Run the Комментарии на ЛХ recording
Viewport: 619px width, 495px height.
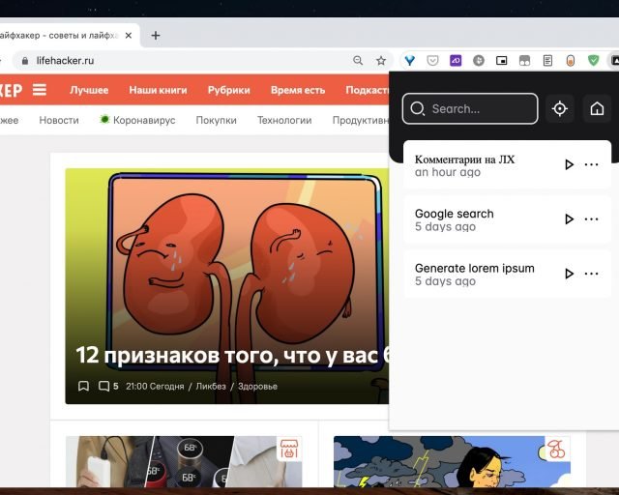(x=569, y=164)
